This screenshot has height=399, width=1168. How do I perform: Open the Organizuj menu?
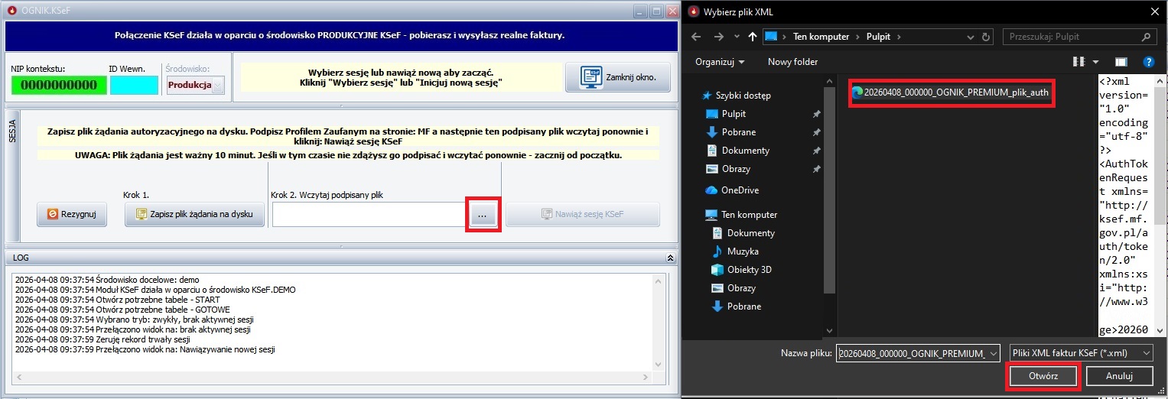pos(719,62)
